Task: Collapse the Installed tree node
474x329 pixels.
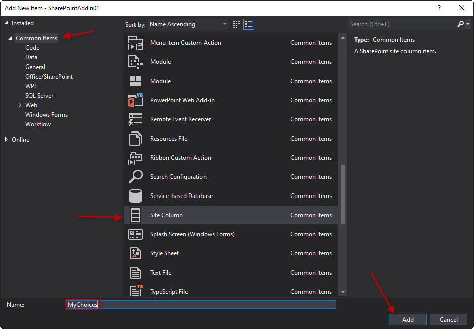Action: [x=6, y=23]
